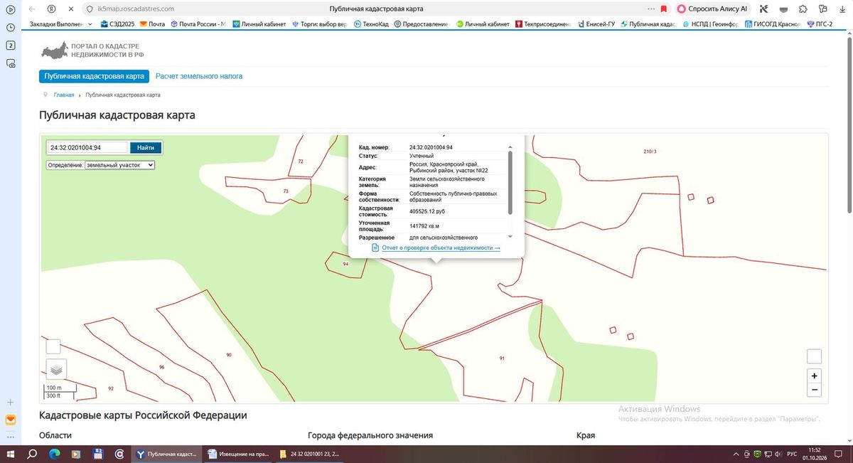Viewport: 853px width, 463px height.
Task: Open the 'ПГС-2' bookmark
Action: pos(819,23)
